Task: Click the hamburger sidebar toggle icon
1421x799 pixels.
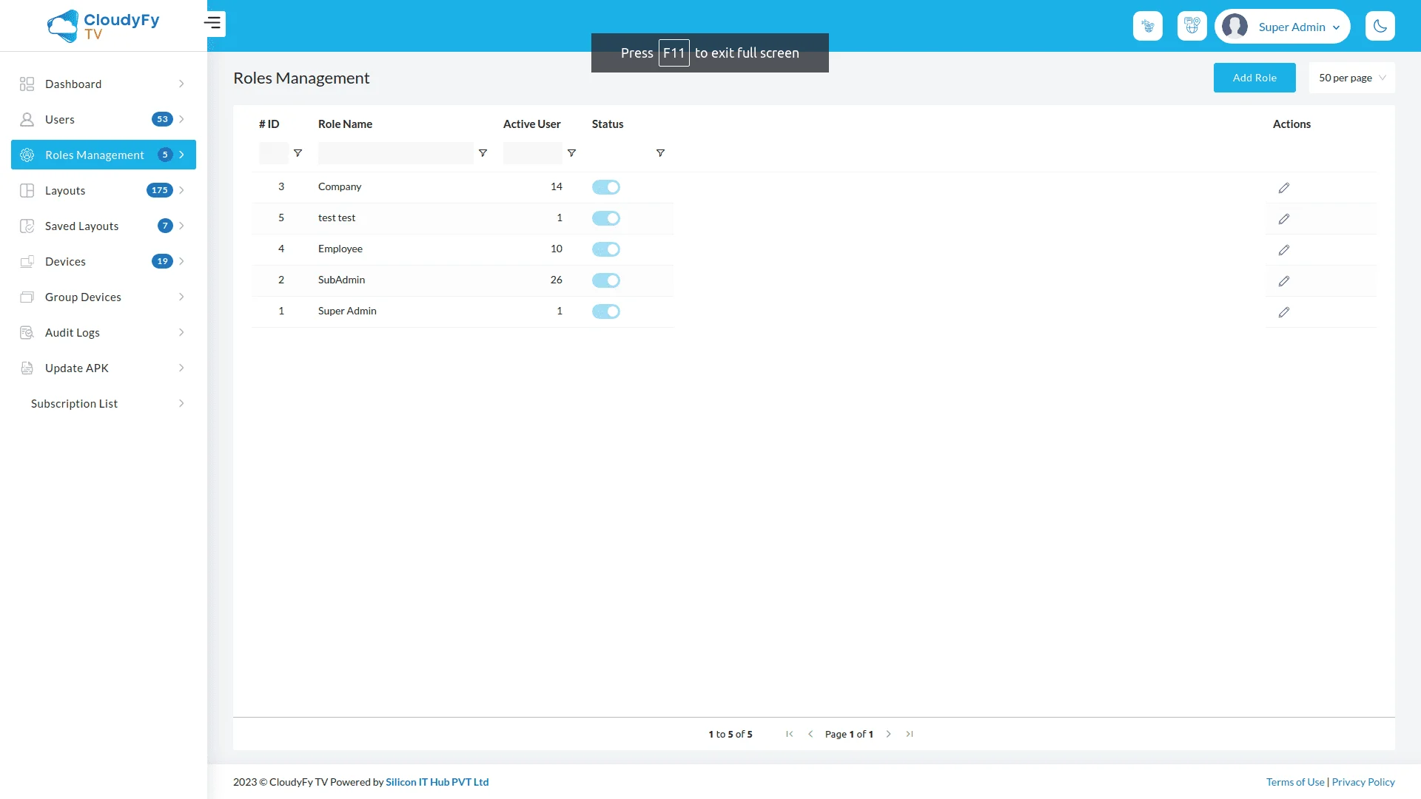Action: (x=213, y=24)
